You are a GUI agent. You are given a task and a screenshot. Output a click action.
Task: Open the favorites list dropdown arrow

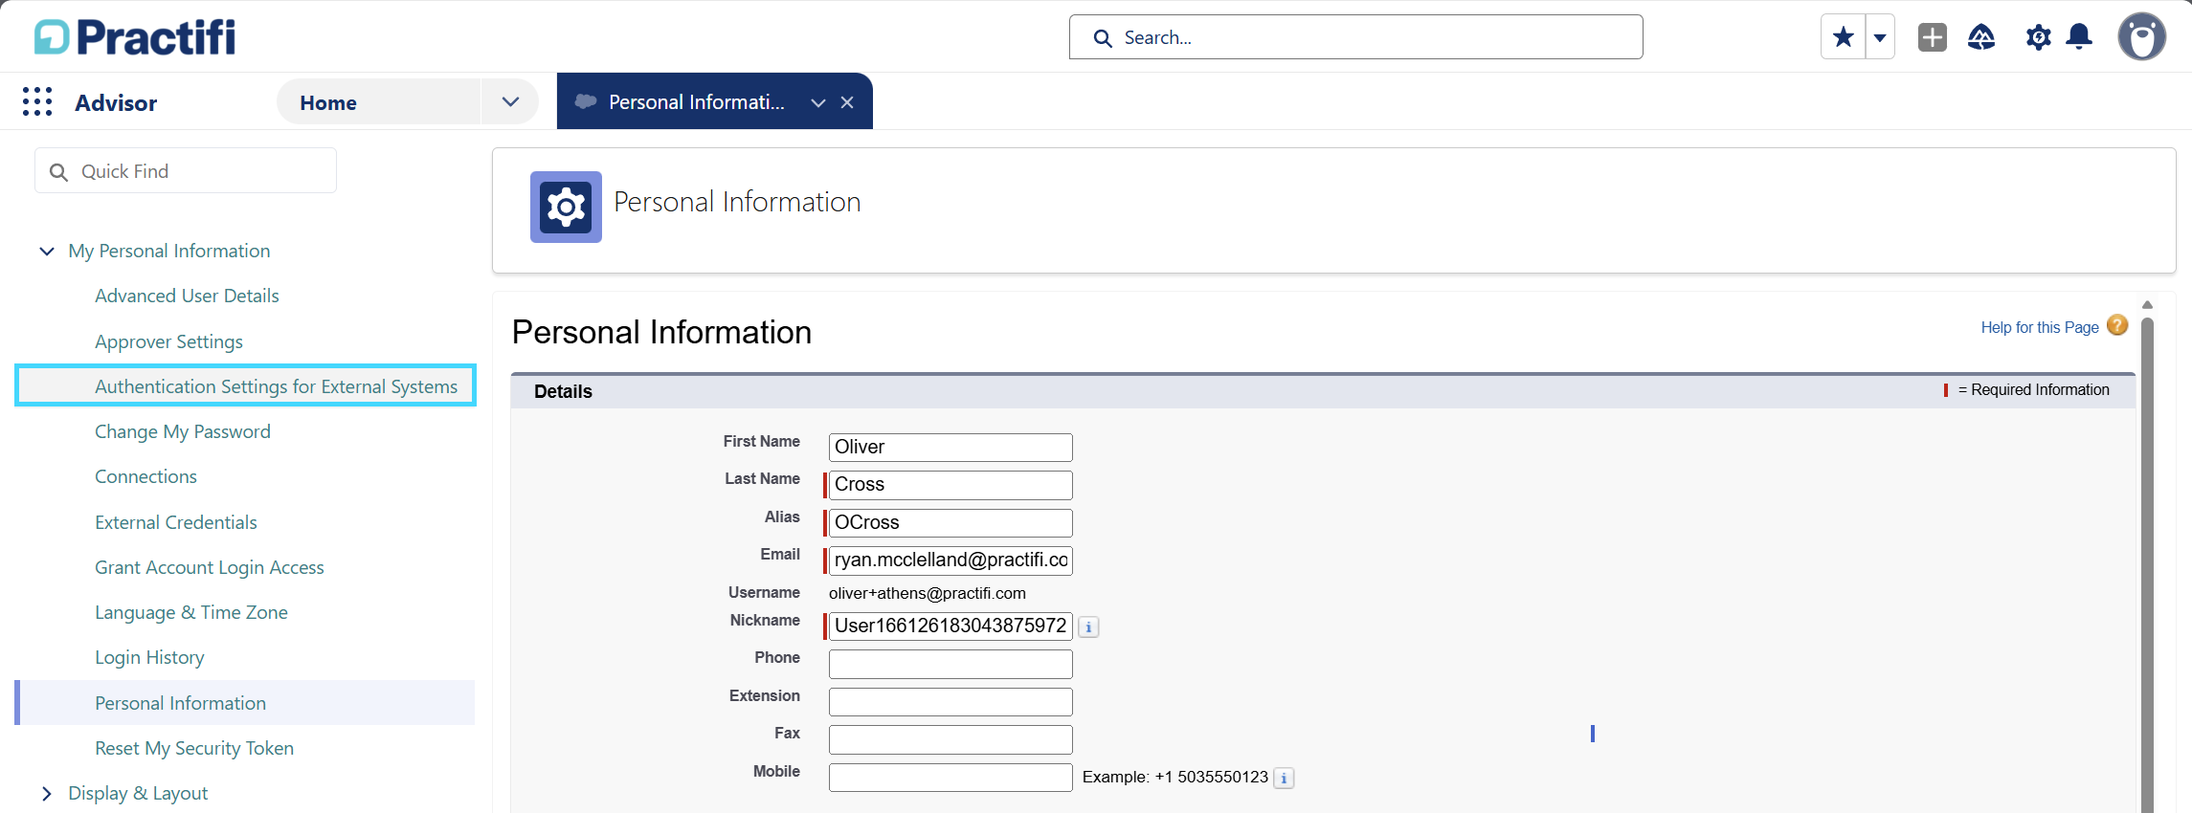(1880, 37)
